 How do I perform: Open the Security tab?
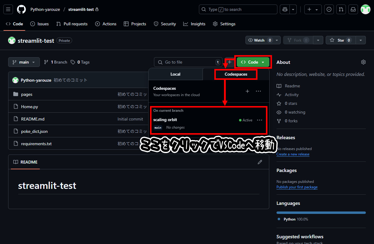point(165,24)
